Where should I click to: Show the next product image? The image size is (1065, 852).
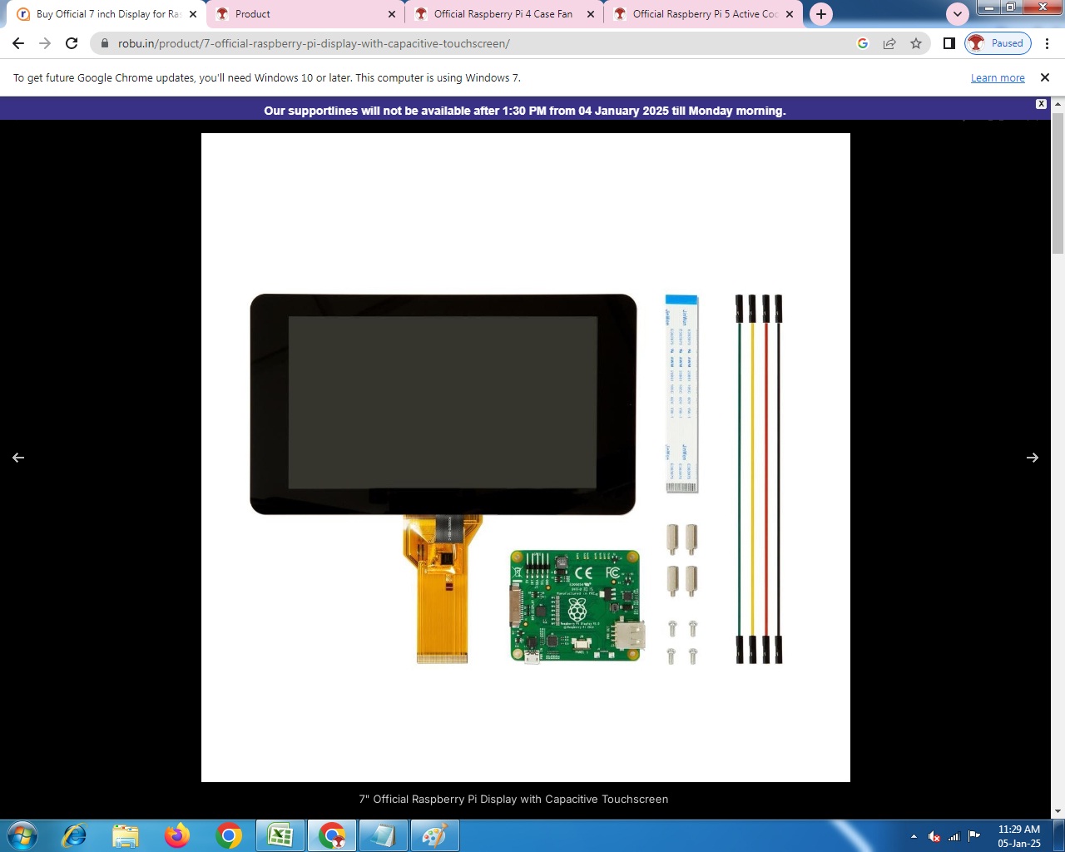pos(1033,458)
